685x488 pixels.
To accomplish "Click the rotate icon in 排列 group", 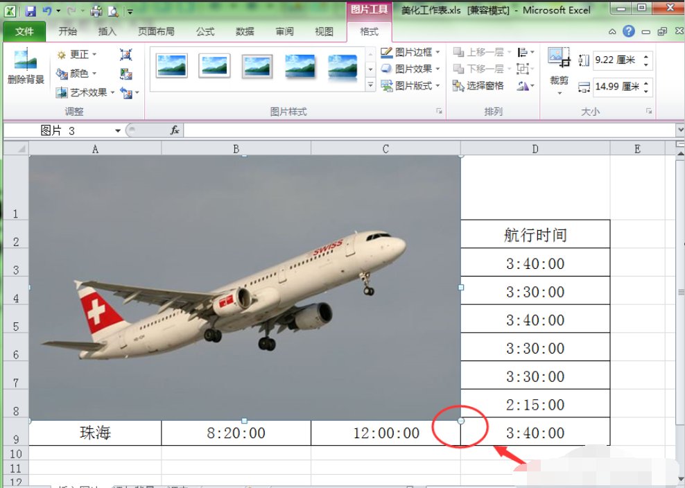I will (x=525, y=86).
